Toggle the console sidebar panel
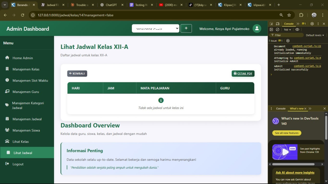 tap(271, 29)
